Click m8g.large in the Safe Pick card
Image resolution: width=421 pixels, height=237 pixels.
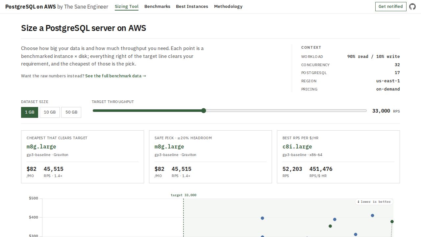click(169, 146)
